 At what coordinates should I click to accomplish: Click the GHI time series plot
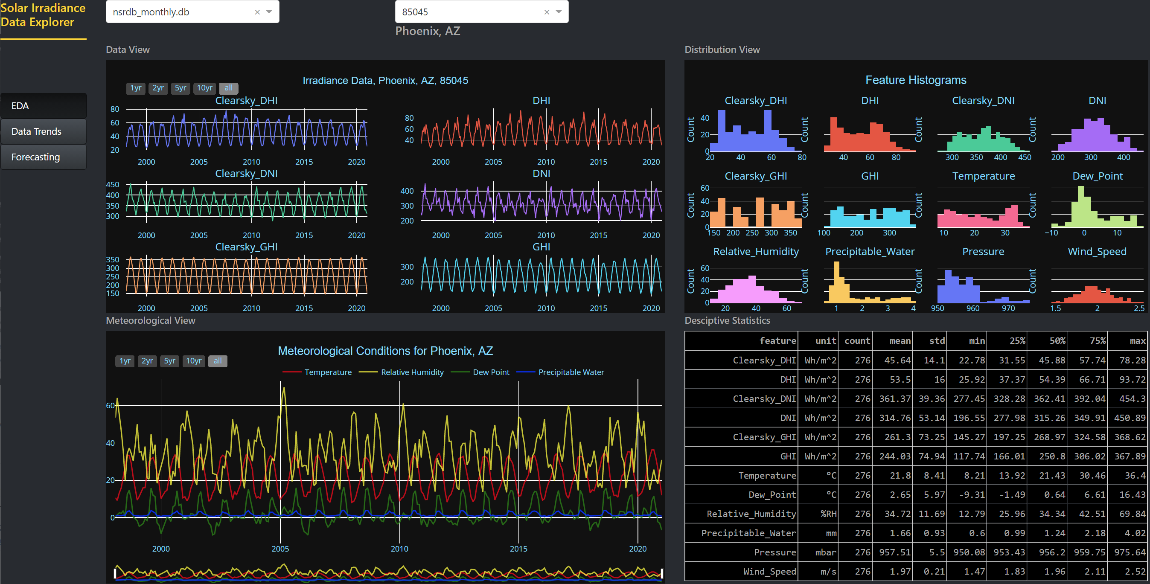541,275
